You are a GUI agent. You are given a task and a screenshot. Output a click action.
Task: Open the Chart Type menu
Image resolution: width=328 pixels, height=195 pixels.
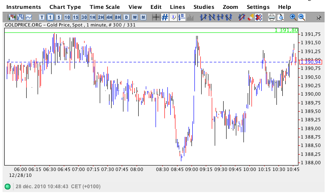tap(65, 7)
